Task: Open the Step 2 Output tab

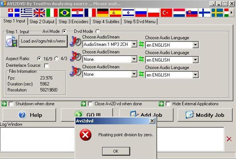Action: click(42, 22)
